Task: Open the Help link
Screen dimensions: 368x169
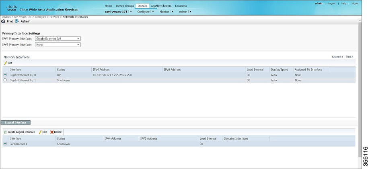Action: tap(343, 4)
